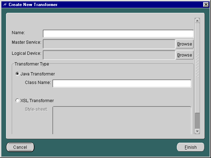The height and width of the screenshot is (158, 211).
Task: Click the Name input field
Action: (118, 34)
